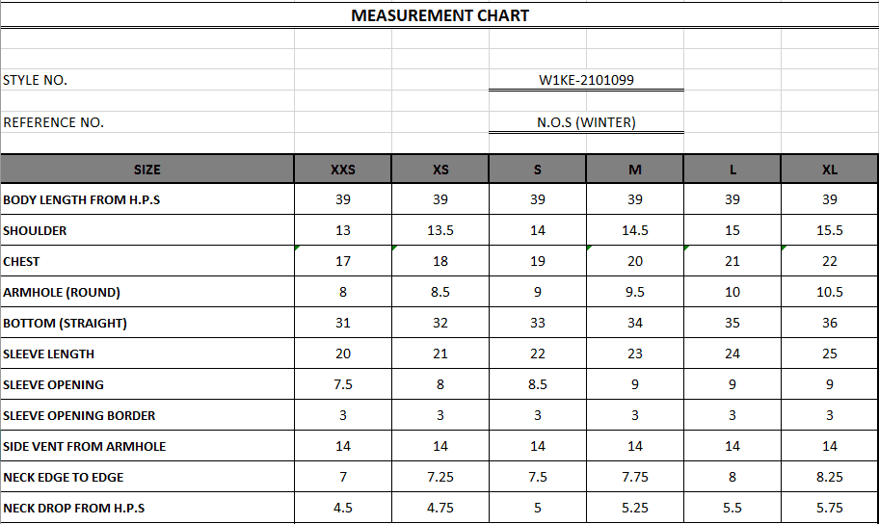The width and height of the screenshot is (879, 524).
Task: Click the XL column header
Action: click(x=830, y=170)
